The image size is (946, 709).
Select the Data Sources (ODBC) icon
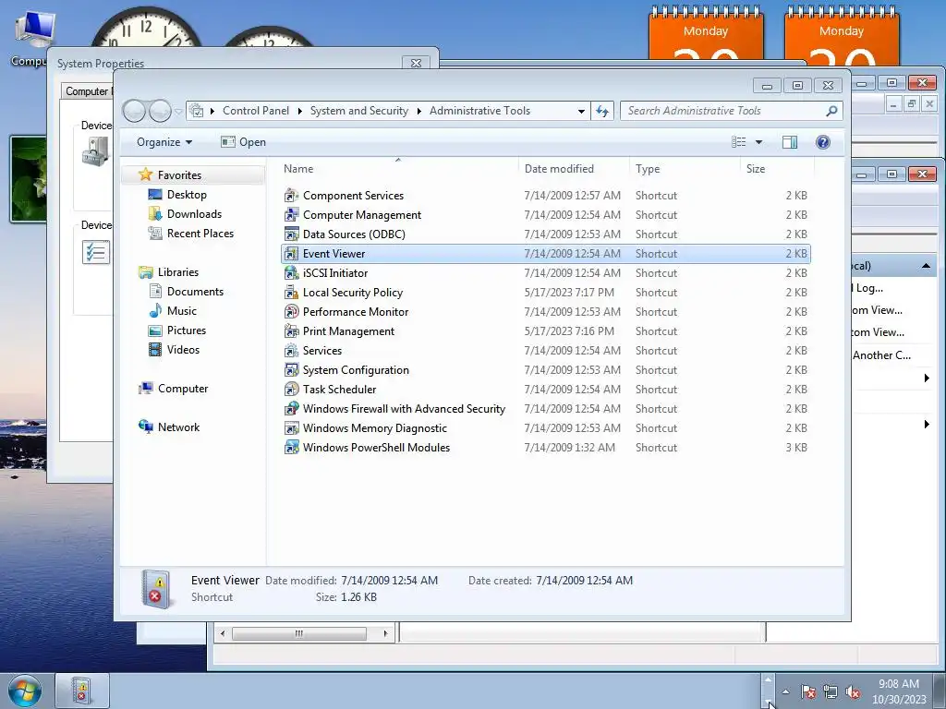[291, 234]
